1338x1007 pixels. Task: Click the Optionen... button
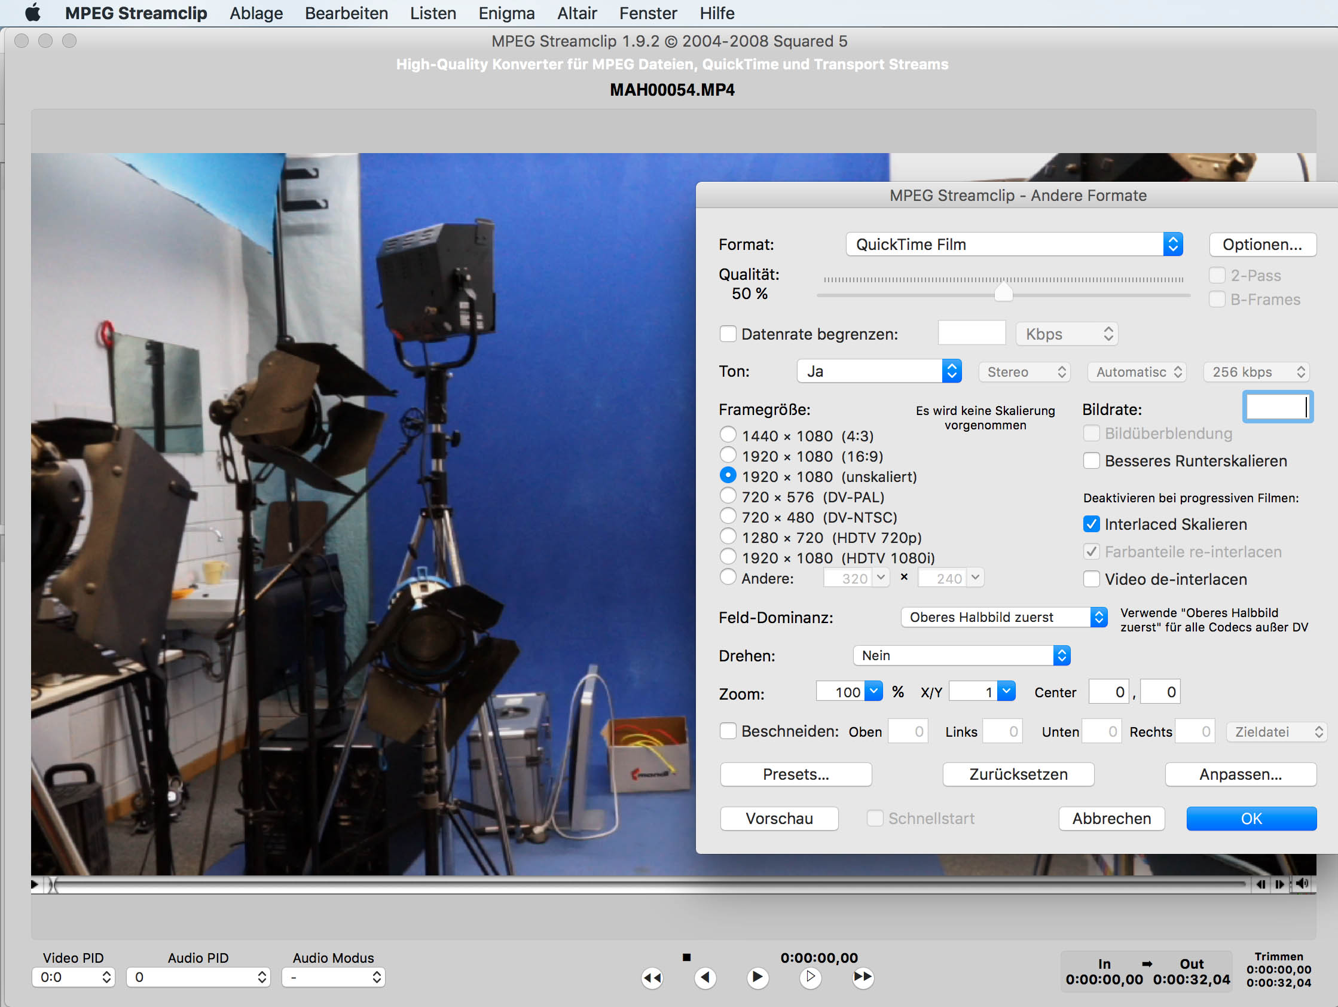tap(1263, 244)
